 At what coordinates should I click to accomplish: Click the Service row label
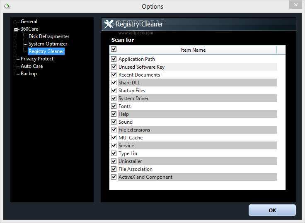126,146
